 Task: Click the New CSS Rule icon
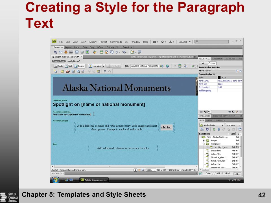(x=233, y=112)
